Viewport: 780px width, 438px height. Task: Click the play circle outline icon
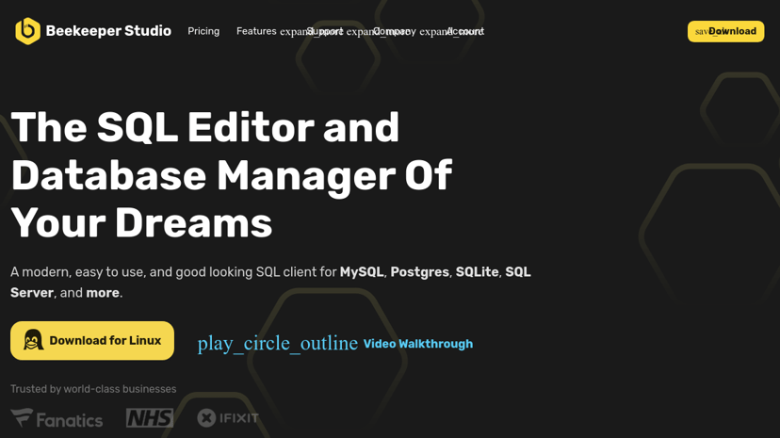(x=278, y=344)
